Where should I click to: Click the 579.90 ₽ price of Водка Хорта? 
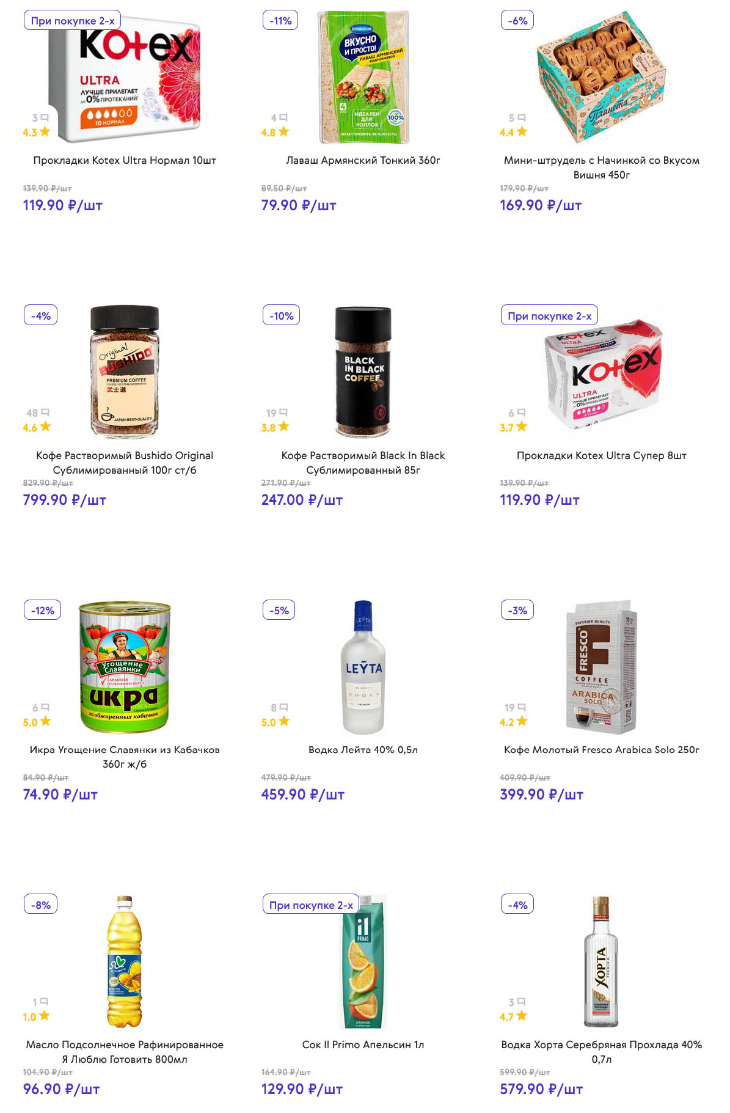tap(541, 1089)
